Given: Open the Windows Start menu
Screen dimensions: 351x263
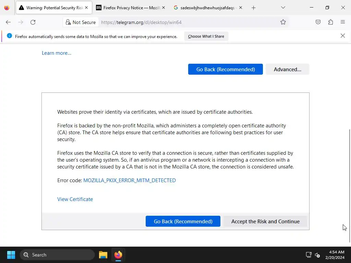Looking at the screenshot, I should coord(11,255).
